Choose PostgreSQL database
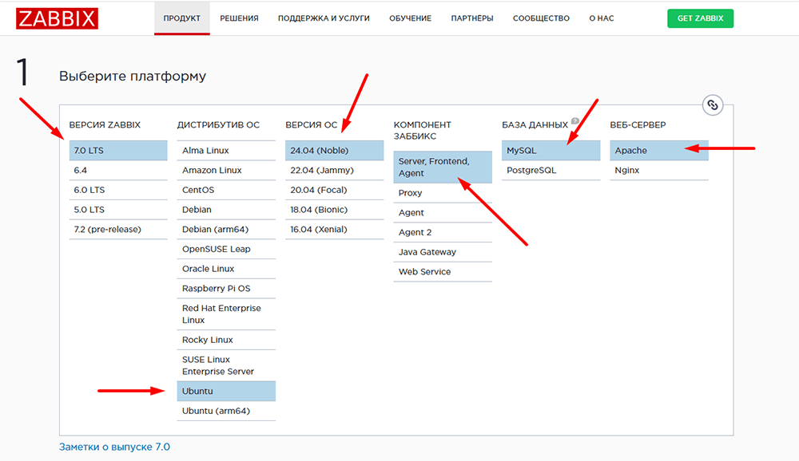 551,171
